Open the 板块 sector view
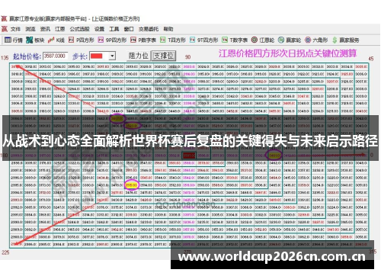381x276 pixels. point(35,40)
